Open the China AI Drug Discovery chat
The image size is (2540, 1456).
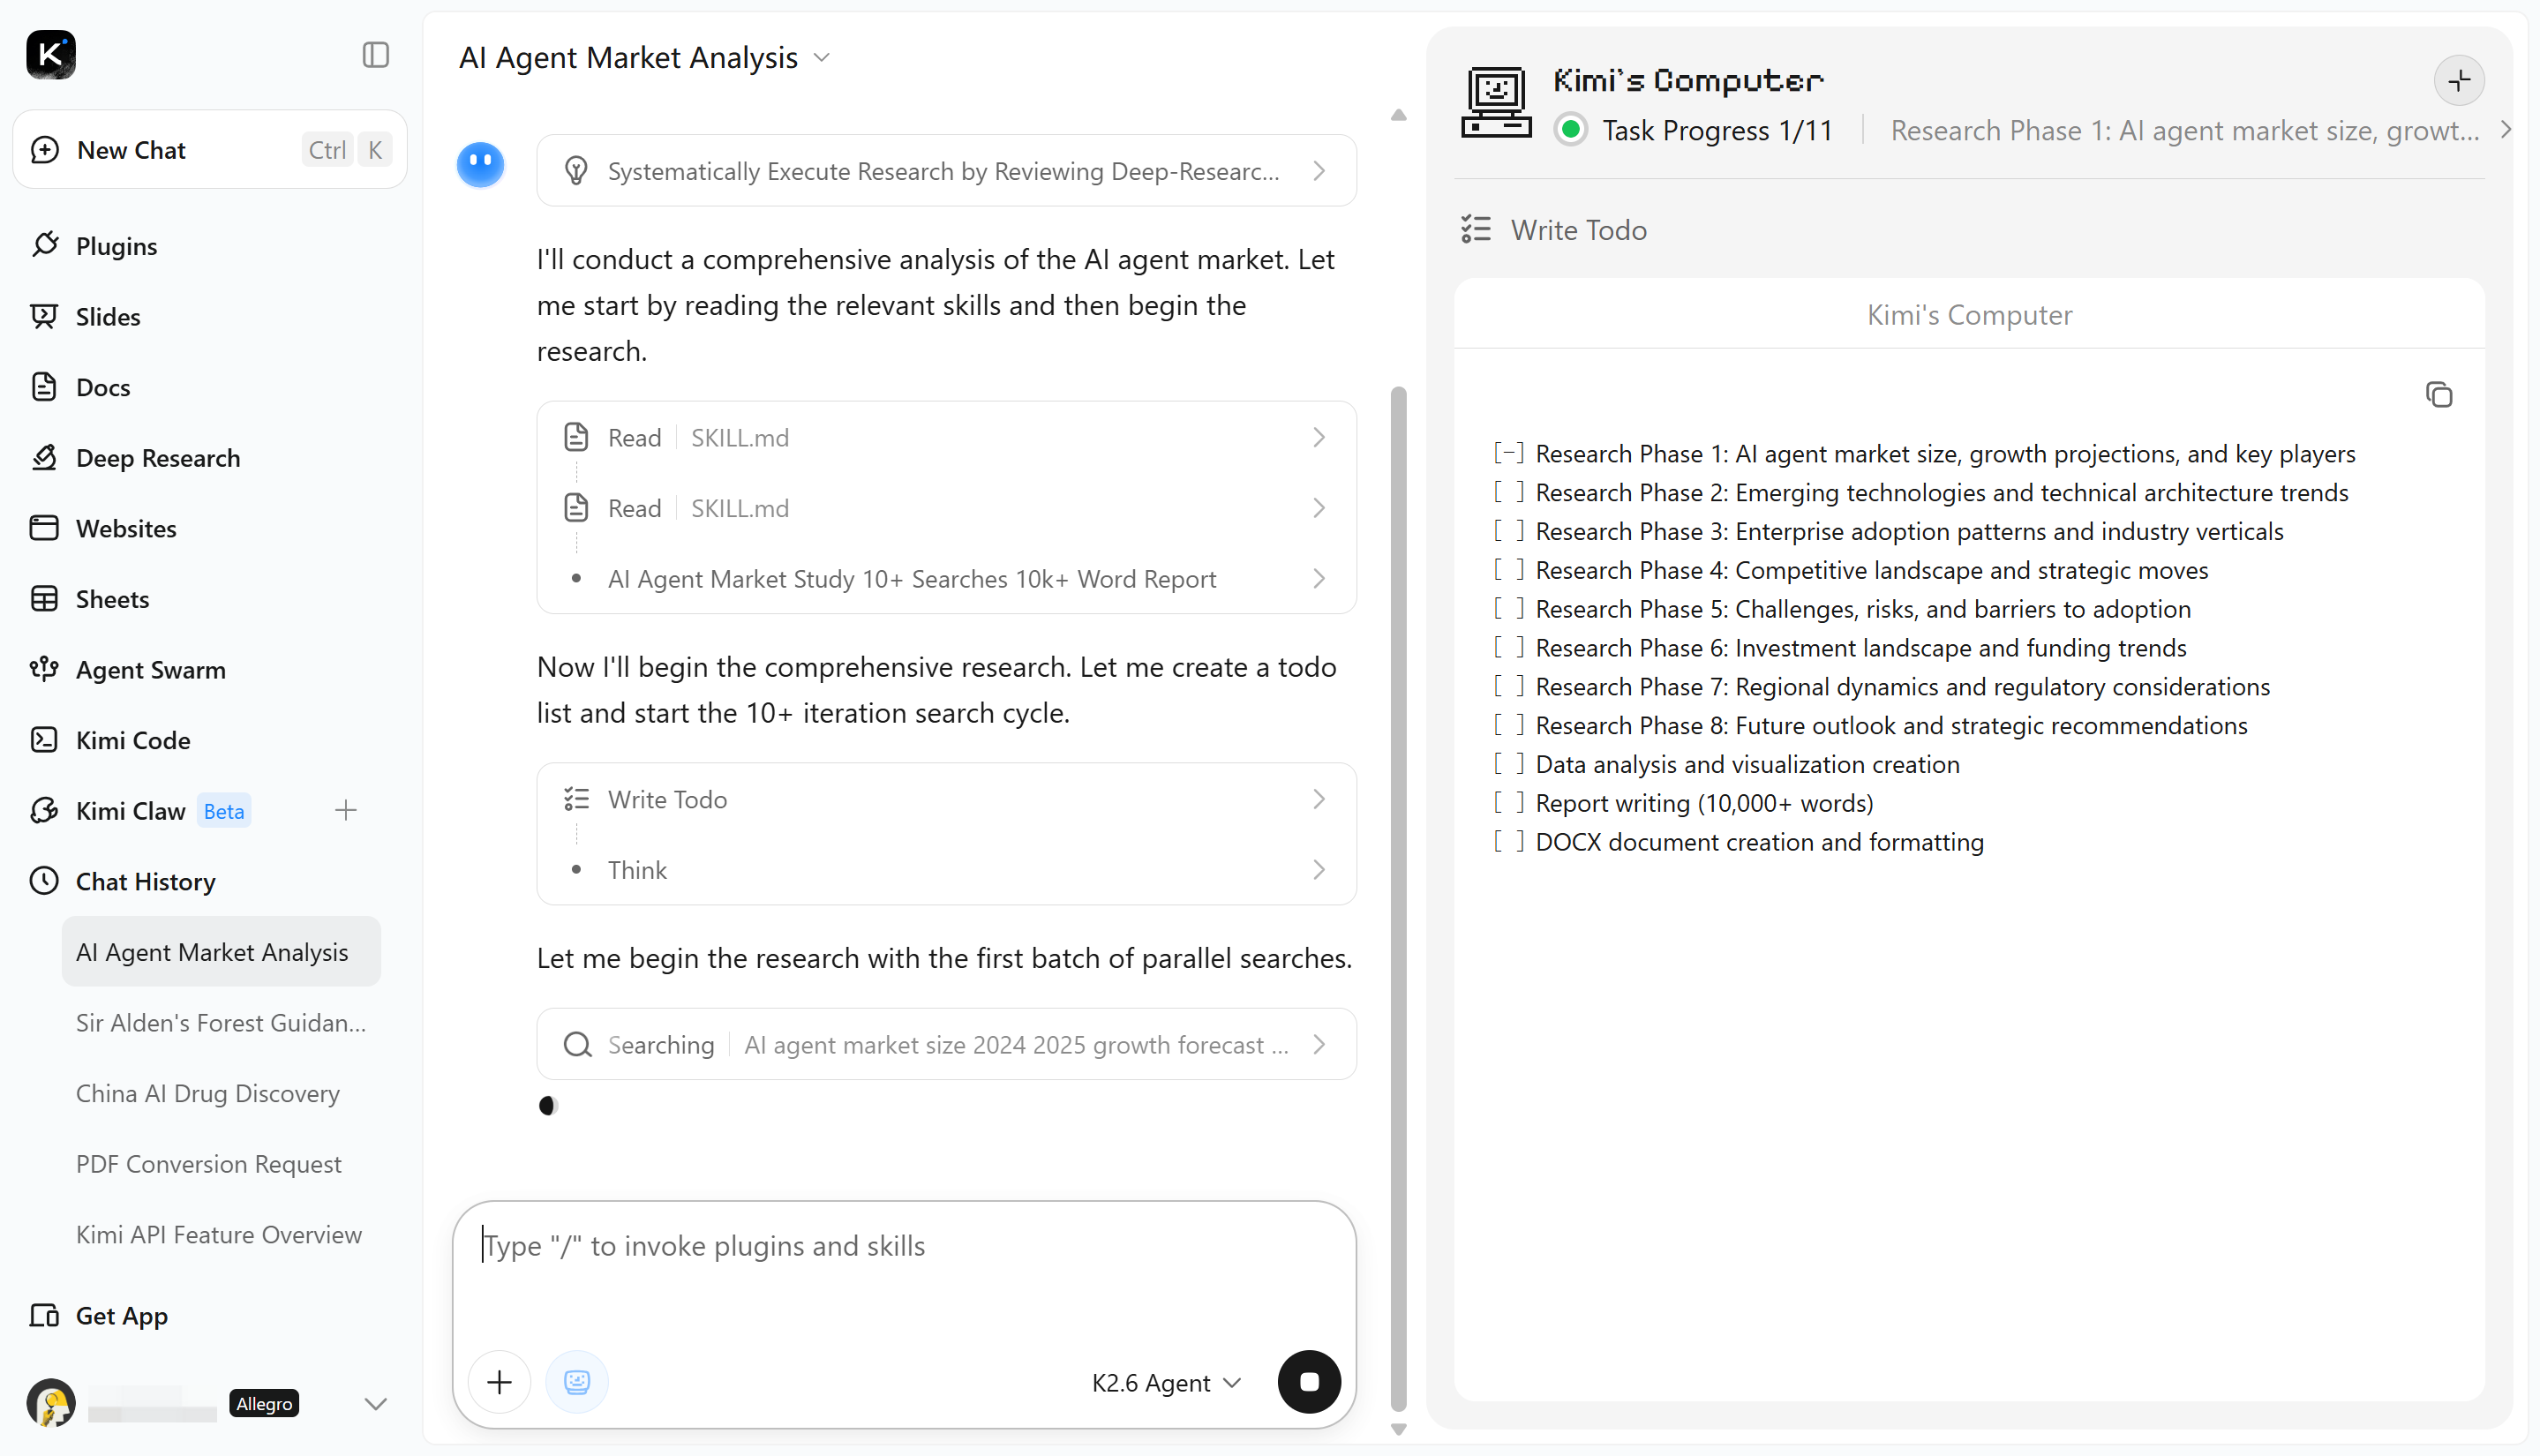[x=221, y=1094]
